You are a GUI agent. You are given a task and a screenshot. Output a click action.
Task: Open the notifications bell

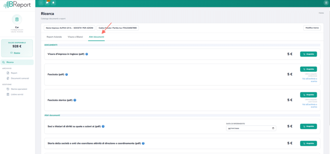pyautogui.click(x=53, y=3)
